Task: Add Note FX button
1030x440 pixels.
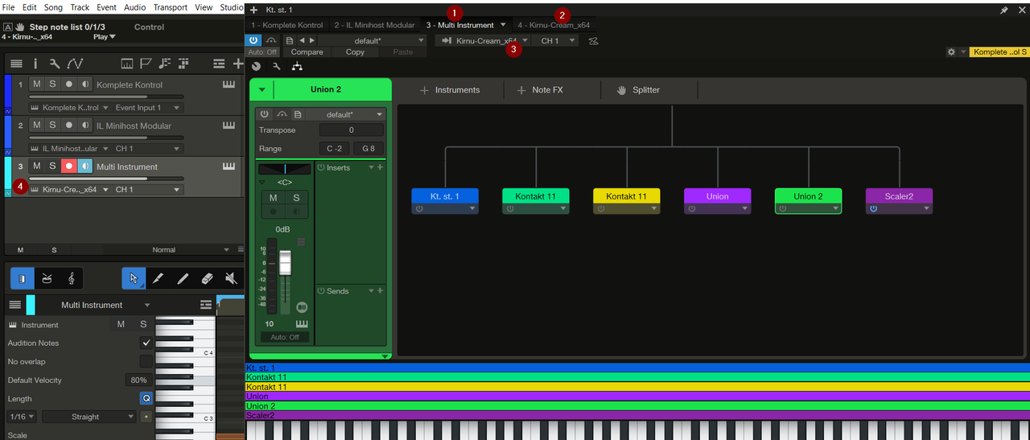Action: [x=540, y=90]
